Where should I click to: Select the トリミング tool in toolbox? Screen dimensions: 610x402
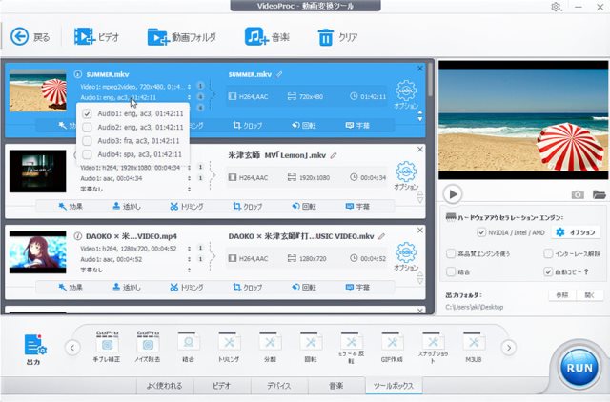229,347
